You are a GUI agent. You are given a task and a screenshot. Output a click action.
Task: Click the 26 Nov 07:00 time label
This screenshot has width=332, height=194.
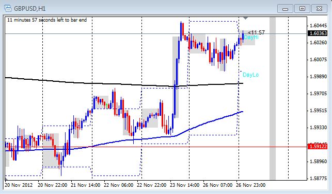(x=218, y=185)
